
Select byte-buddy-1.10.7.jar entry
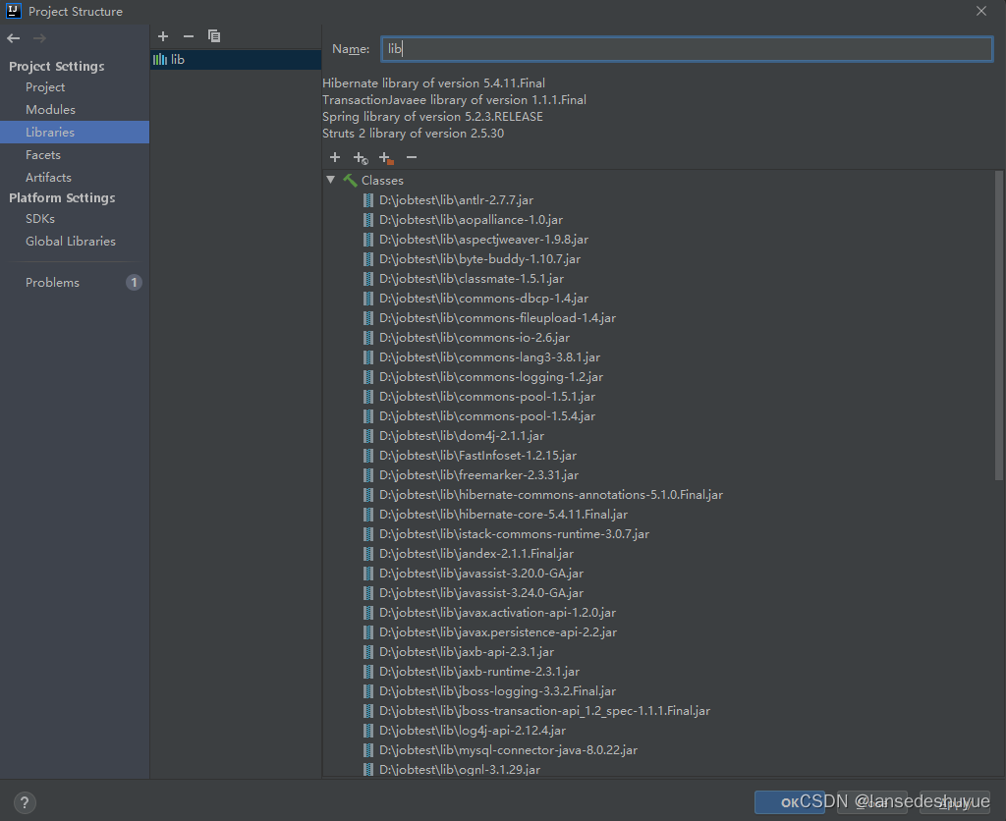479,259
